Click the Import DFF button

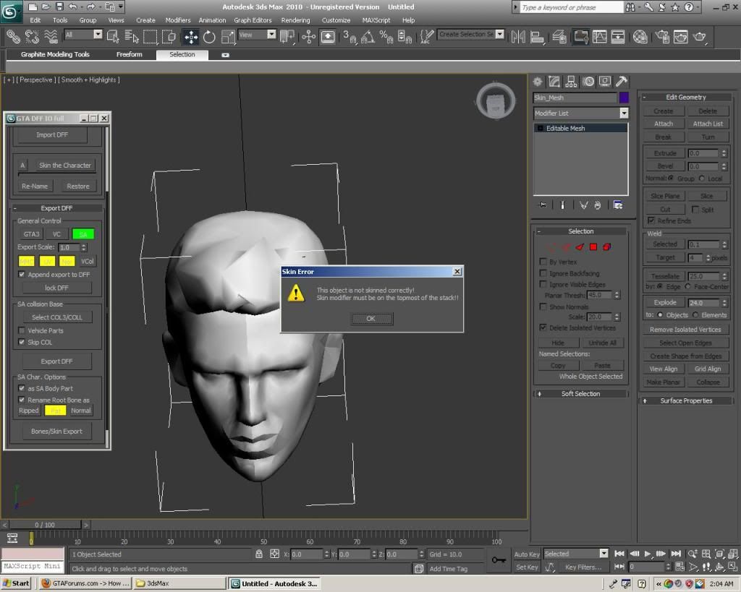[52, 135]
